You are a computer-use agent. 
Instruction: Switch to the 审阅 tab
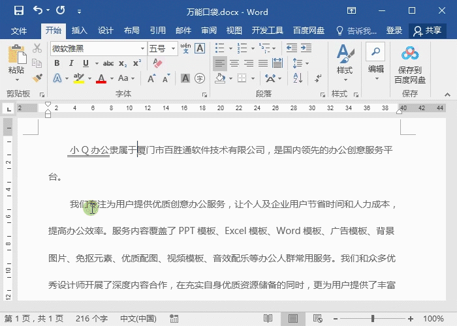pos(209,31)
